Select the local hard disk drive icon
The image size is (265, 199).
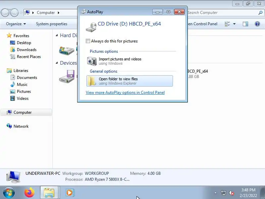(67, 50)
